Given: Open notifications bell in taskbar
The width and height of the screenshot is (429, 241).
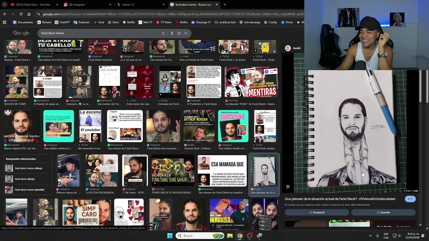Looking at the screenshot, I should 423,236.
